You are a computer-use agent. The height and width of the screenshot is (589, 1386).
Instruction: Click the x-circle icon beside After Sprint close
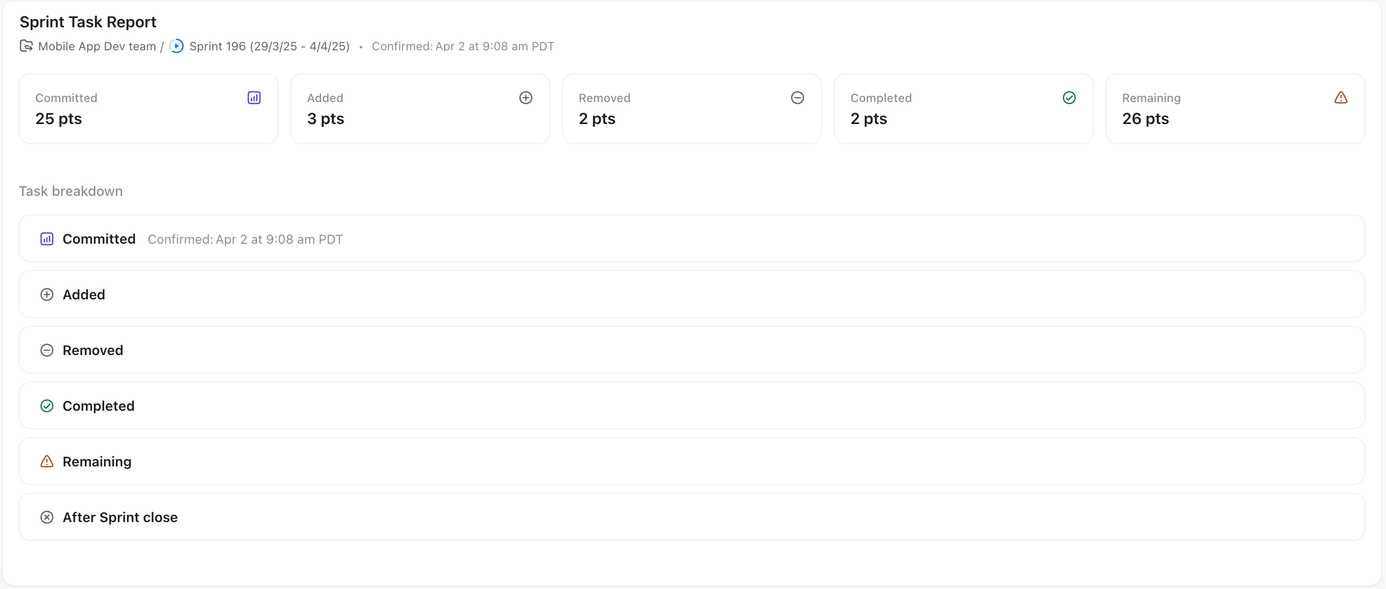click(x=47, y=518)
